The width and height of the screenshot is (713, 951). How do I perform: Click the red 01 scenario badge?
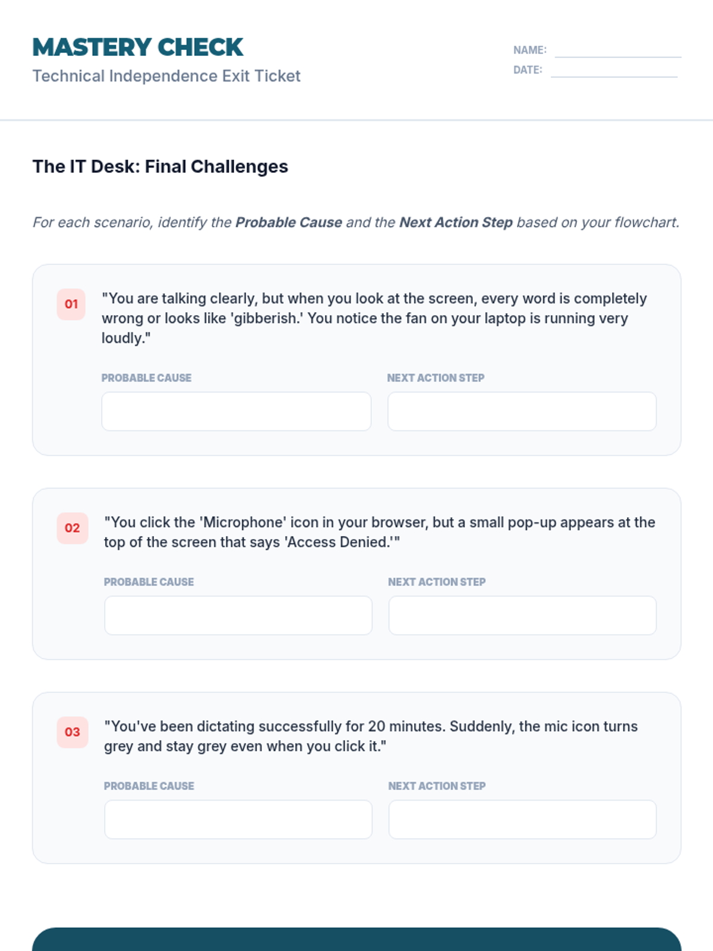coord(71,304)
